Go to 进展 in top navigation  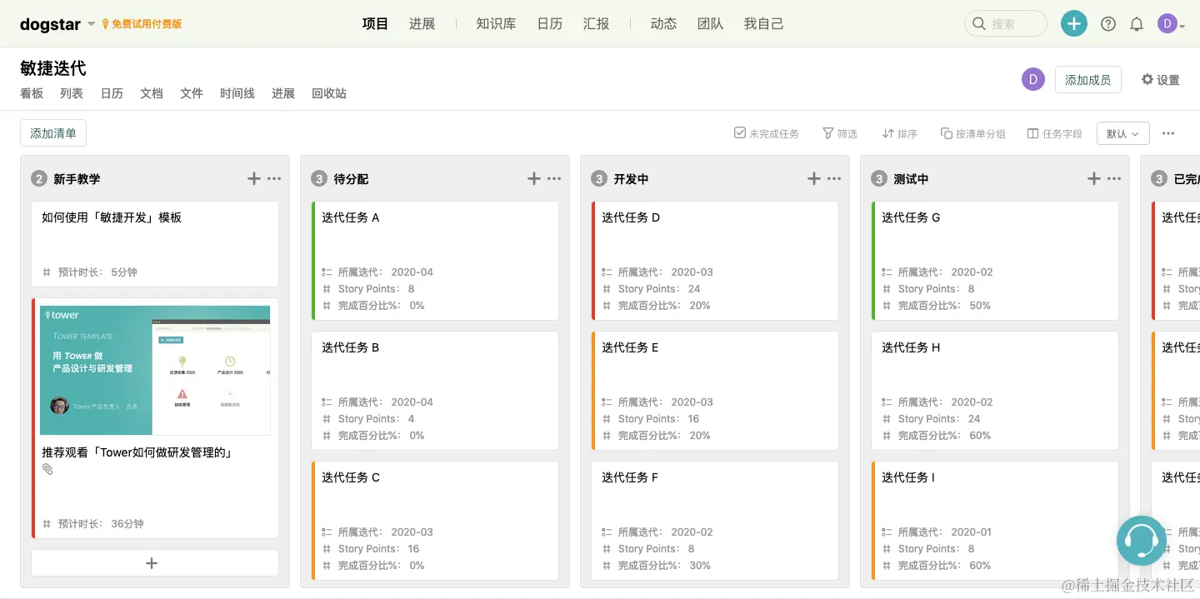click(x=422, y=23)
